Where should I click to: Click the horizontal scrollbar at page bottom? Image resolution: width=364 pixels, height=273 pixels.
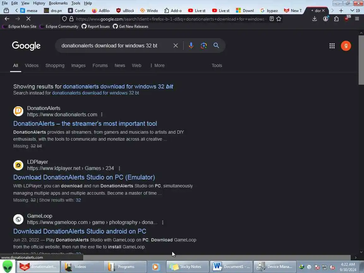click(x=217, y=258)
